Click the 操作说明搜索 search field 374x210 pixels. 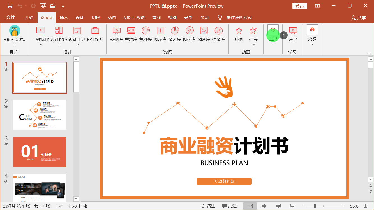coord(239,17)
